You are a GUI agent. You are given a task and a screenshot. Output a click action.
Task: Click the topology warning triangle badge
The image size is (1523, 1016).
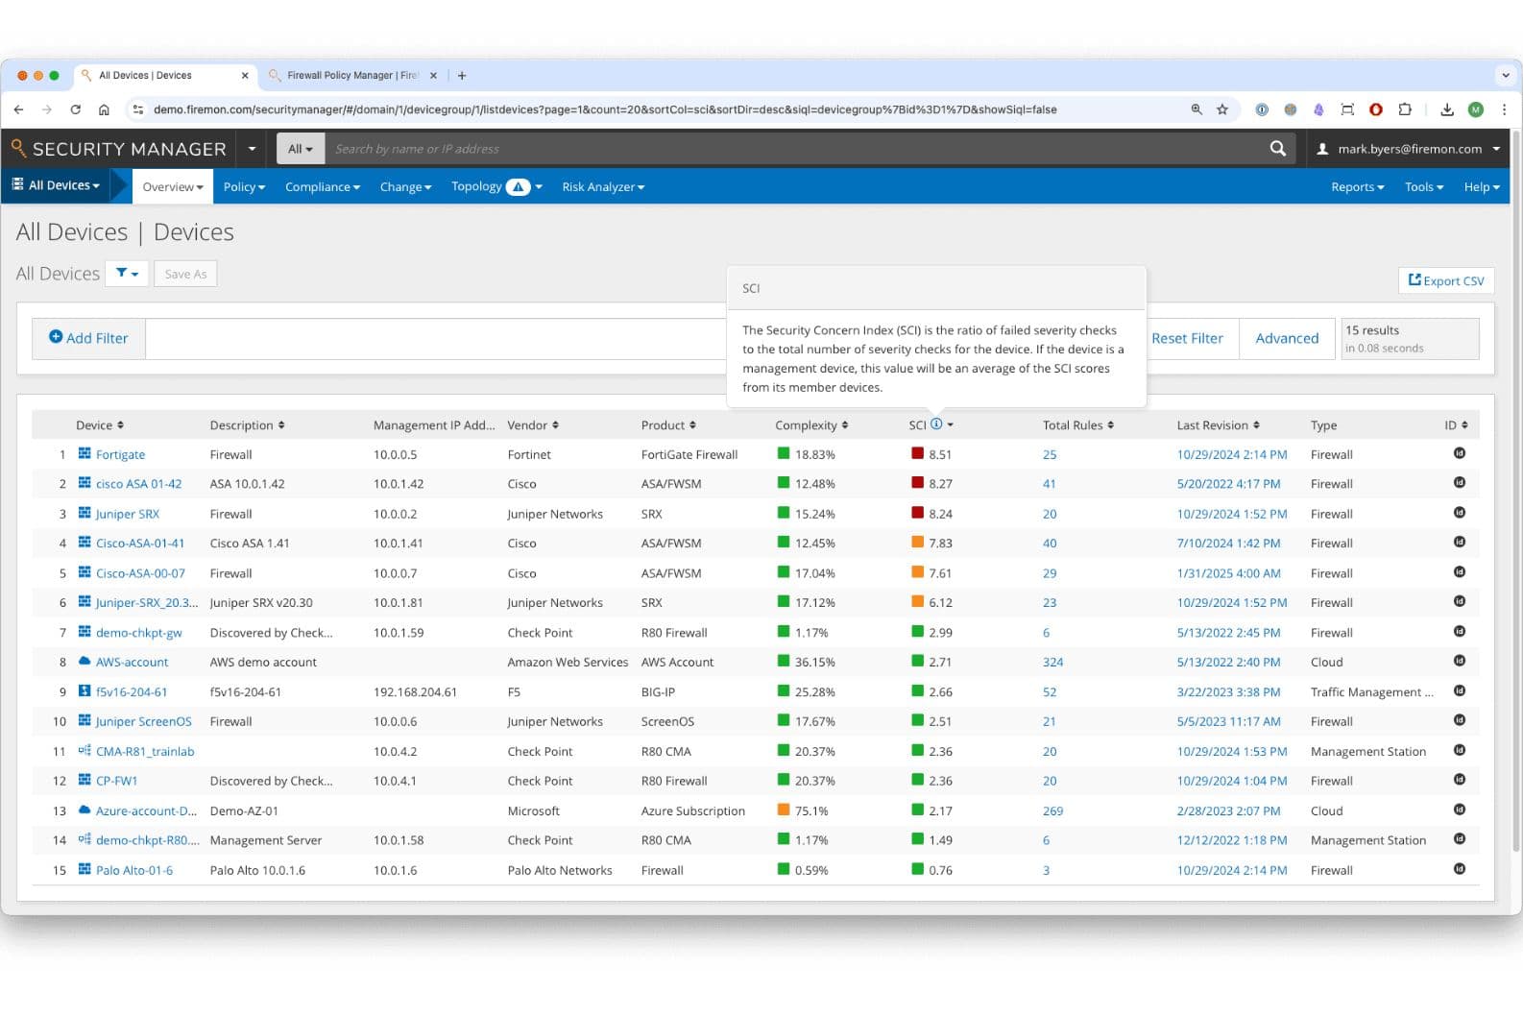click(x=519, y=186)
